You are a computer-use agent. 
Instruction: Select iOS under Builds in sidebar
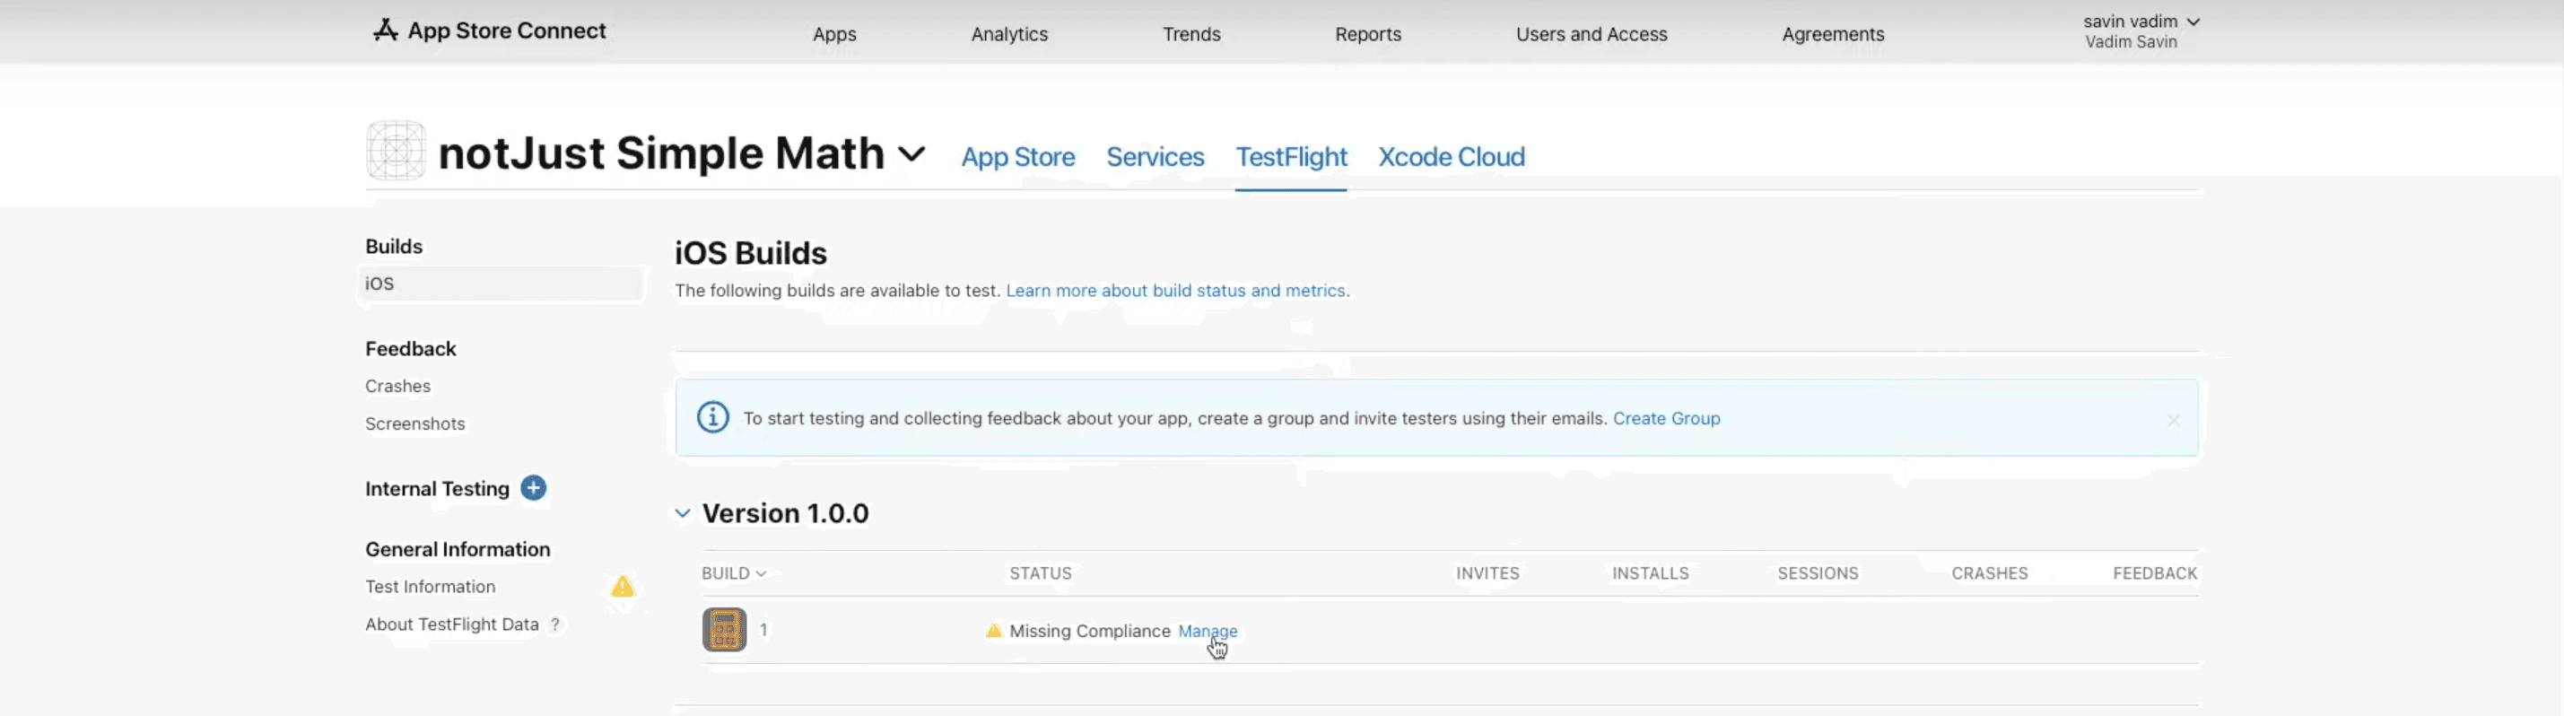tap(380, 284)
